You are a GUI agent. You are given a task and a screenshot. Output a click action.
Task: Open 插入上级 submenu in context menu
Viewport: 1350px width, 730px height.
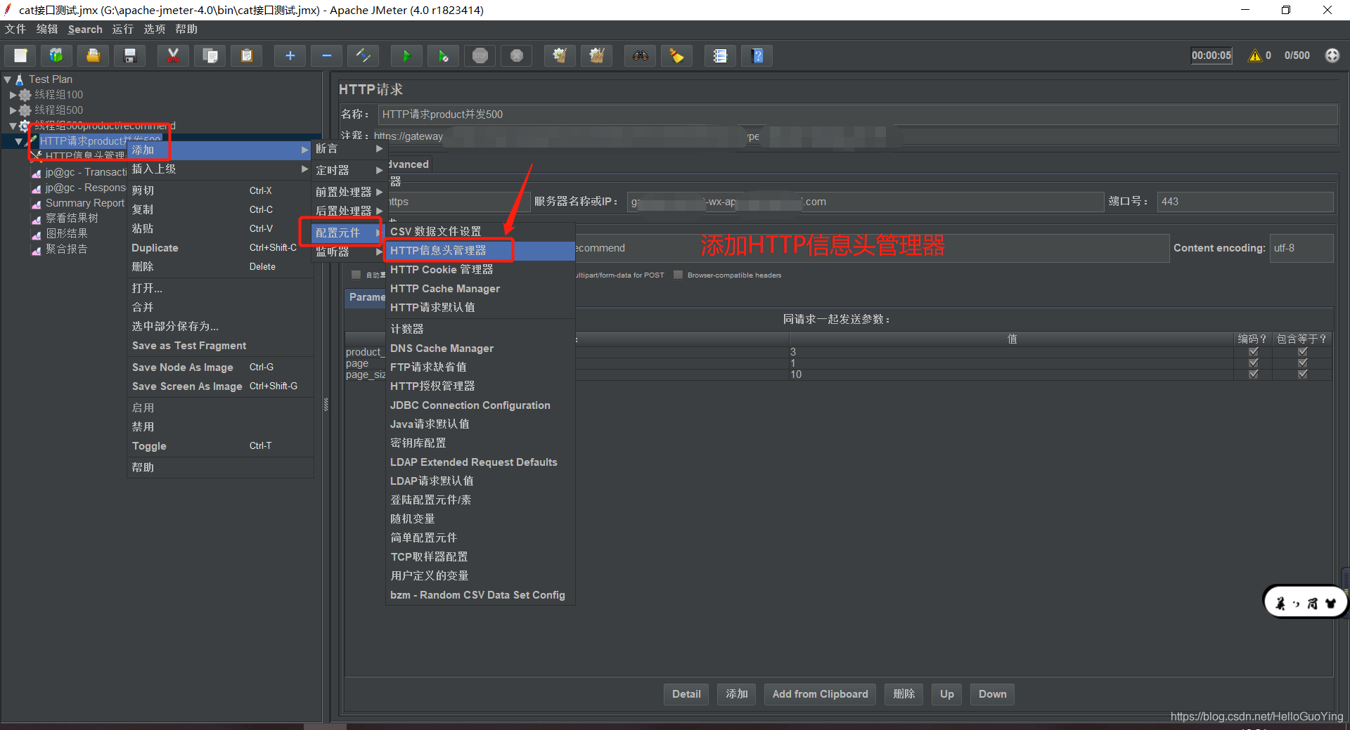point(219,169)
